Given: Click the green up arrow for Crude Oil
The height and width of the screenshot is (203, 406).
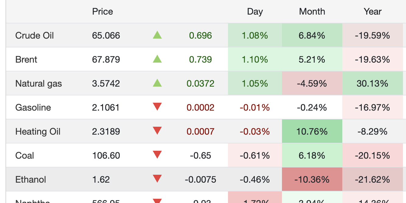Looking at the screenshot, I should (x=157, y=35).
